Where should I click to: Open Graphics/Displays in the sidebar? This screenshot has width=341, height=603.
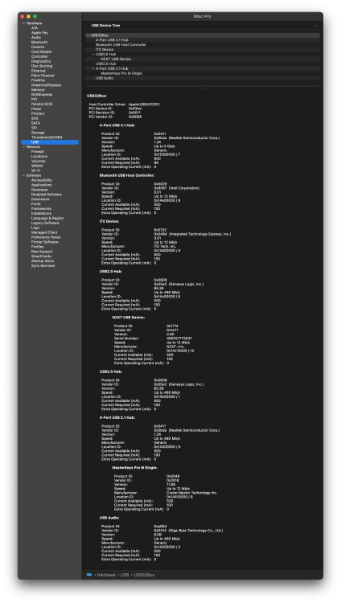click(46, 85)
